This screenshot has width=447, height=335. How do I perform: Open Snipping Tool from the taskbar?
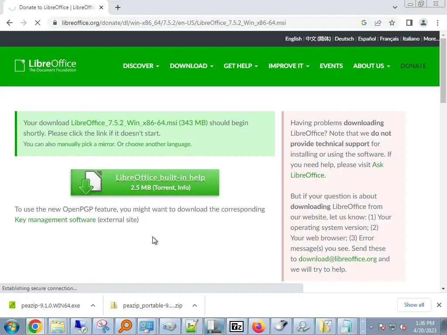tap(103, 326)
